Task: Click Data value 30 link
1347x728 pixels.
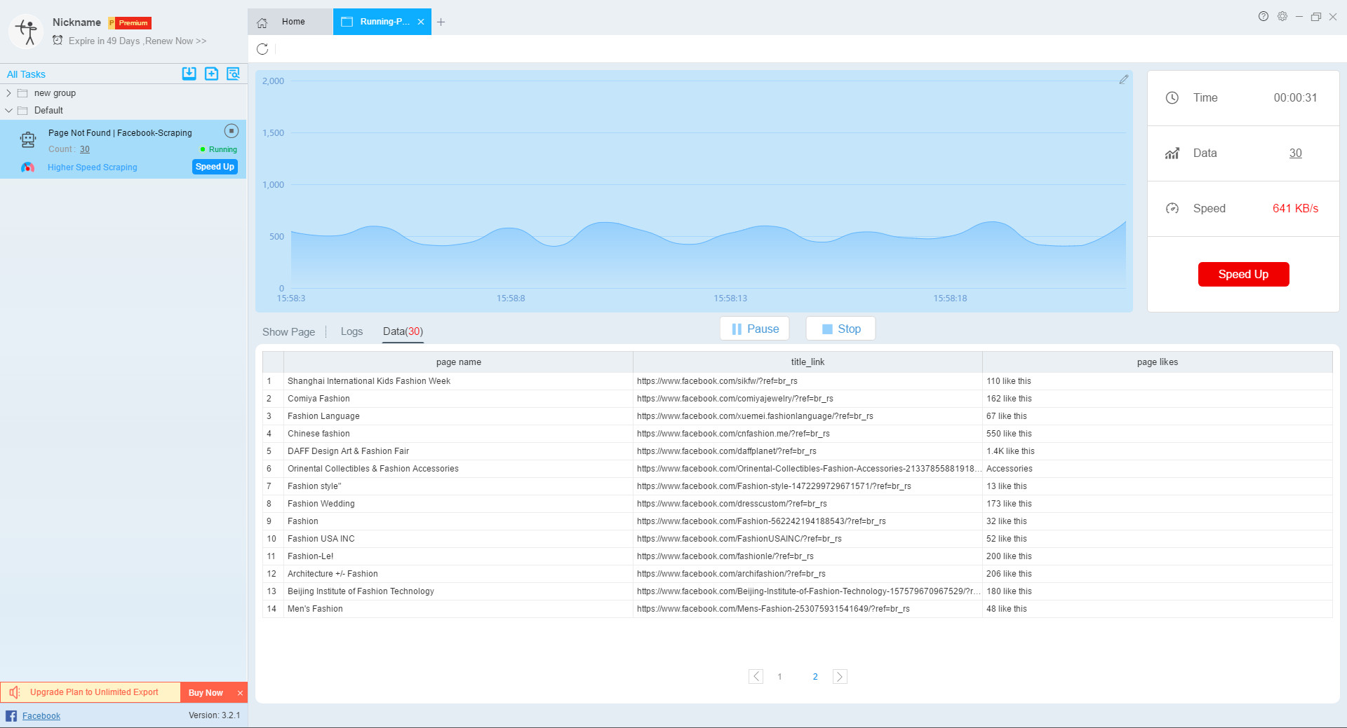Action: [1295, 153]
